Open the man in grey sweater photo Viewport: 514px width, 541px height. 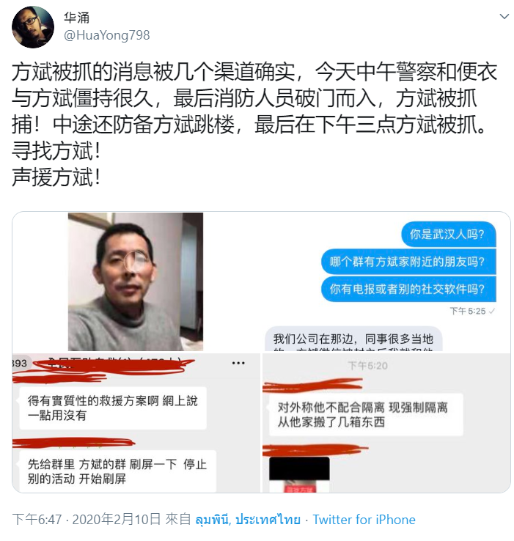point(136,282)
